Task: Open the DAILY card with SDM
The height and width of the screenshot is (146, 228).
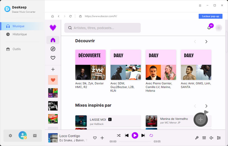Action: 126,65
